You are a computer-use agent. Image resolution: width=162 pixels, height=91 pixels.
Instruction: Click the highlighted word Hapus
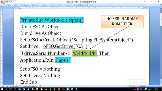click(63, 60)
